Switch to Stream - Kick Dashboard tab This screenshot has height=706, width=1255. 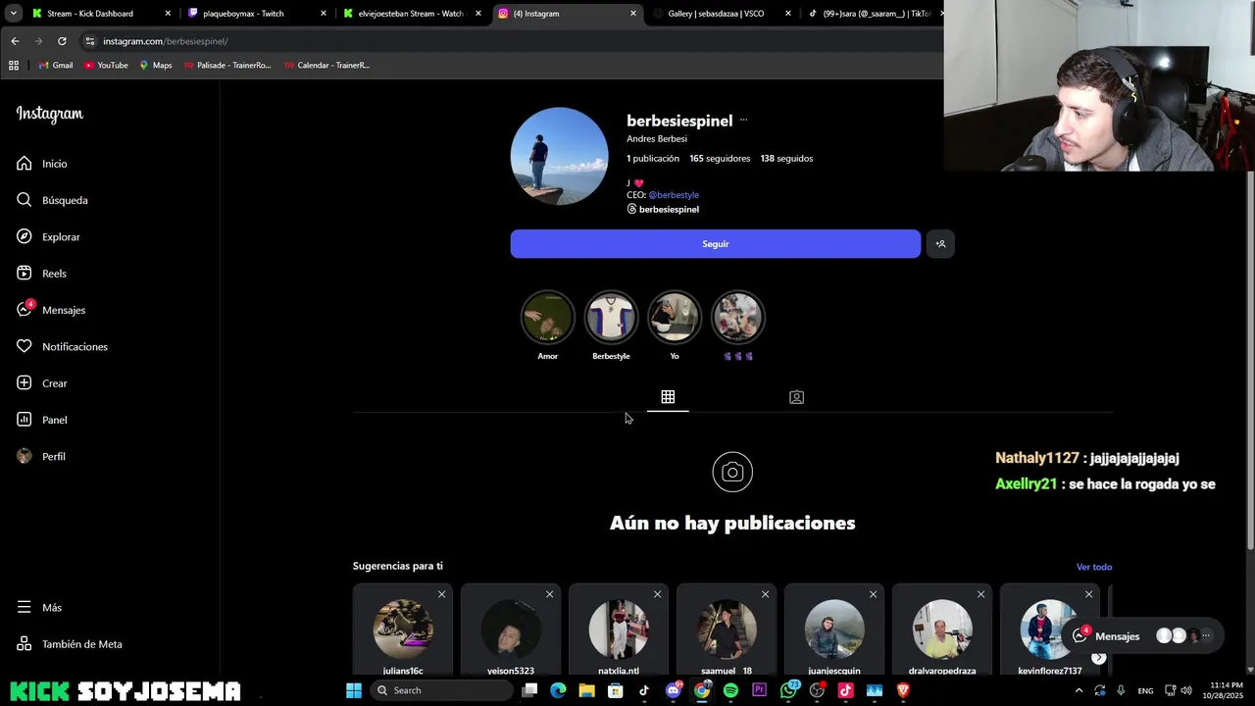90,14
